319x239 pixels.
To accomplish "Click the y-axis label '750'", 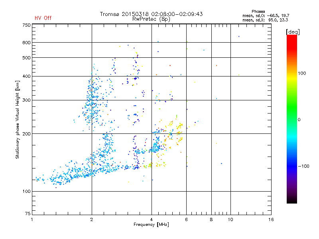I will (26, 25).
